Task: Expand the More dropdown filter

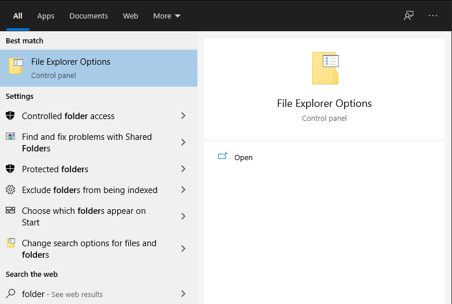Action: (x=167, y=16)
